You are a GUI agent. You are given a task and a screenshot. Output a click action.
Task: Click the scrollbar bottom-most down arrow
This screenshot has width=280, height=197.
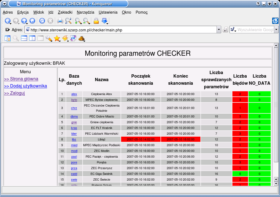click(276, 183)
